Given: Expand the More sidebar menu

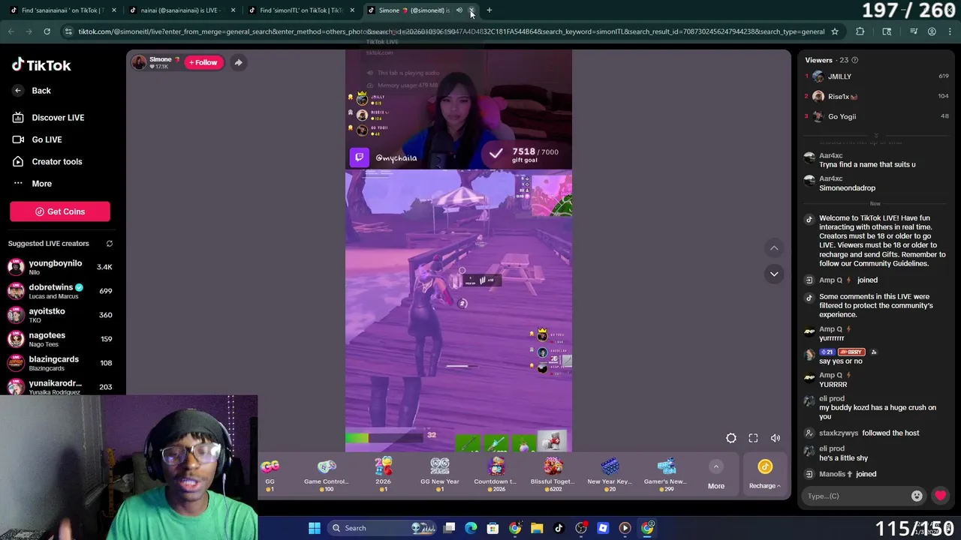Looking at the screenshot, I should point(33,184).
